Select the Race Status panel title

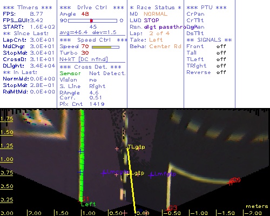[156, 8]
